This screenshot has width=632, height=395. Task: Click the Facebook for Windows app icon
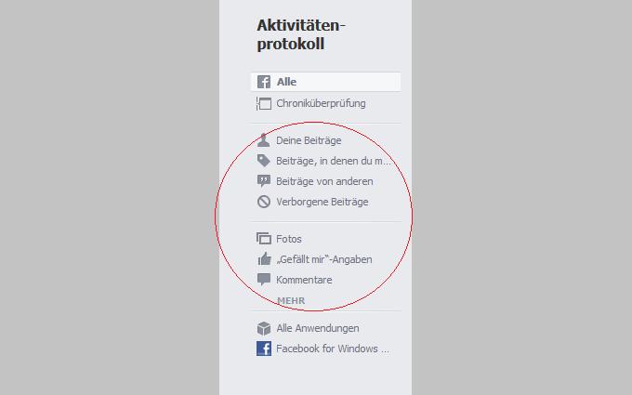point(264,349)
